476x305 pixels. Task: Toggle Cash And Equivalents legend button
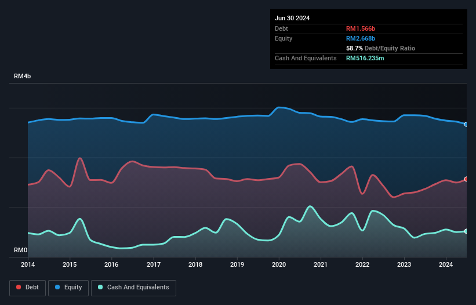pos(133,288)
